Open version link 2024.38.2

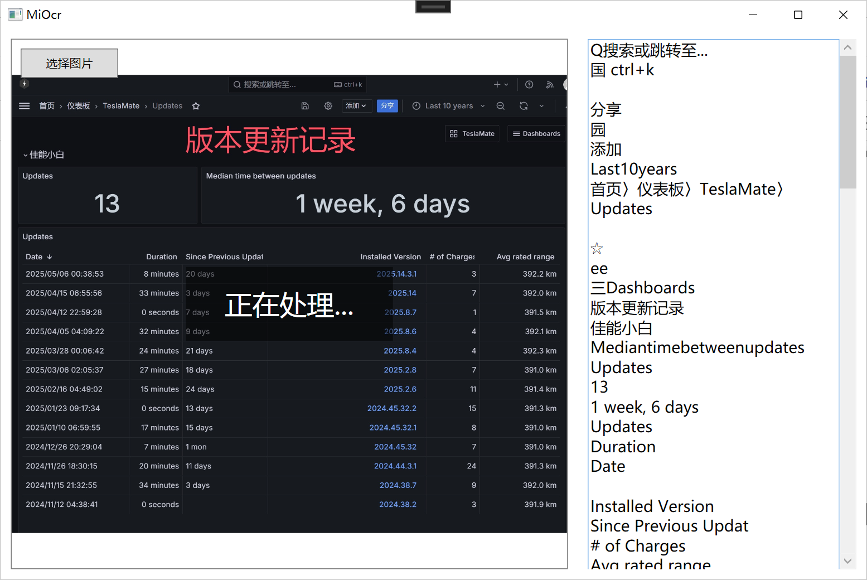pyautogui.click(x=398, y=505)
